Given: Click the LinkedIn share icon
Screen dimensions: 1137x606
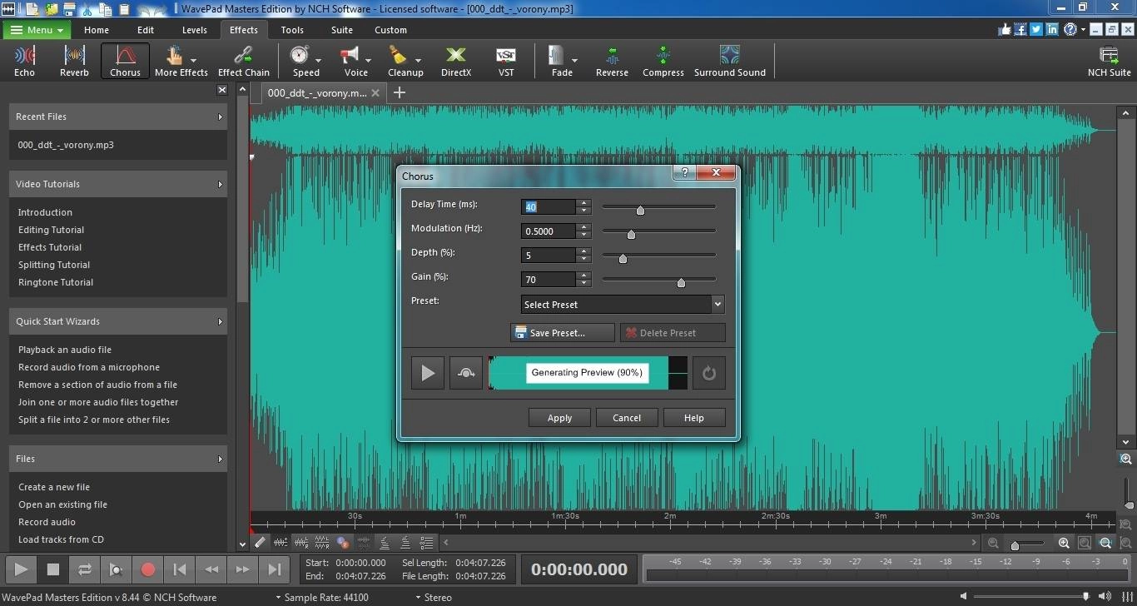Looking at the screenshot, I should click(1052, 29).
